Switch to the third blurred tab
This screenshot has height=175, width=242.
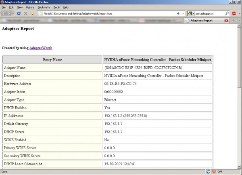115,21
